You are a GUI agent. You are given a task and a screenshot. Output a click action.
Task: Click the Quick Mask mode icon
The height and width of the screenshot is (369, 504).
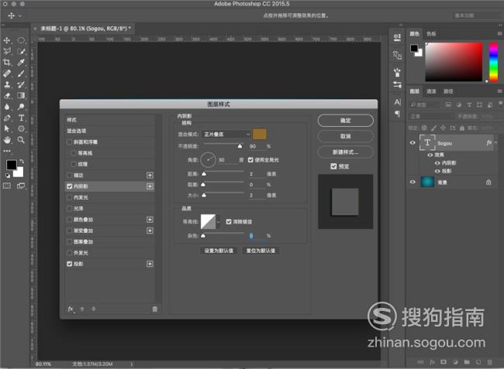(x=7, y=186)
